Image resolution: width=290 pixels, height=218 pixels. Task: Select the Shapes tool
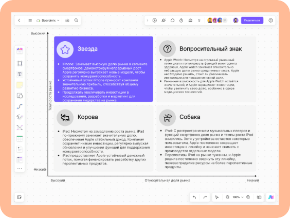20,96
